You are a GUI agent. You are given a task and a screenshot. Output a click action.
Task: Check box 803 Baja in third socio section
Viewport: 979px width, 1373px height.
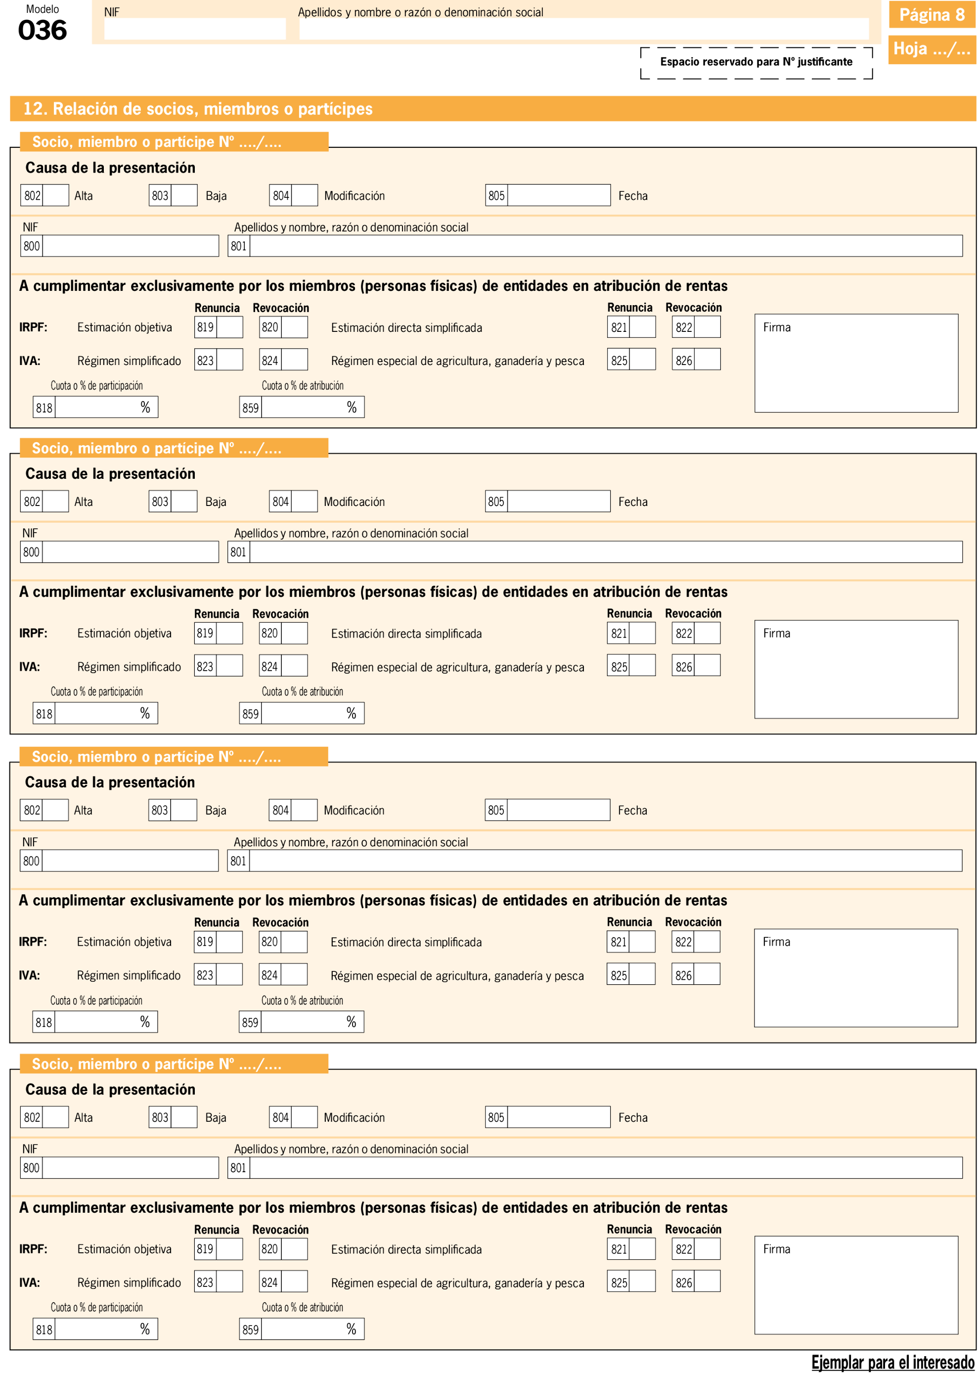point(184,811)
